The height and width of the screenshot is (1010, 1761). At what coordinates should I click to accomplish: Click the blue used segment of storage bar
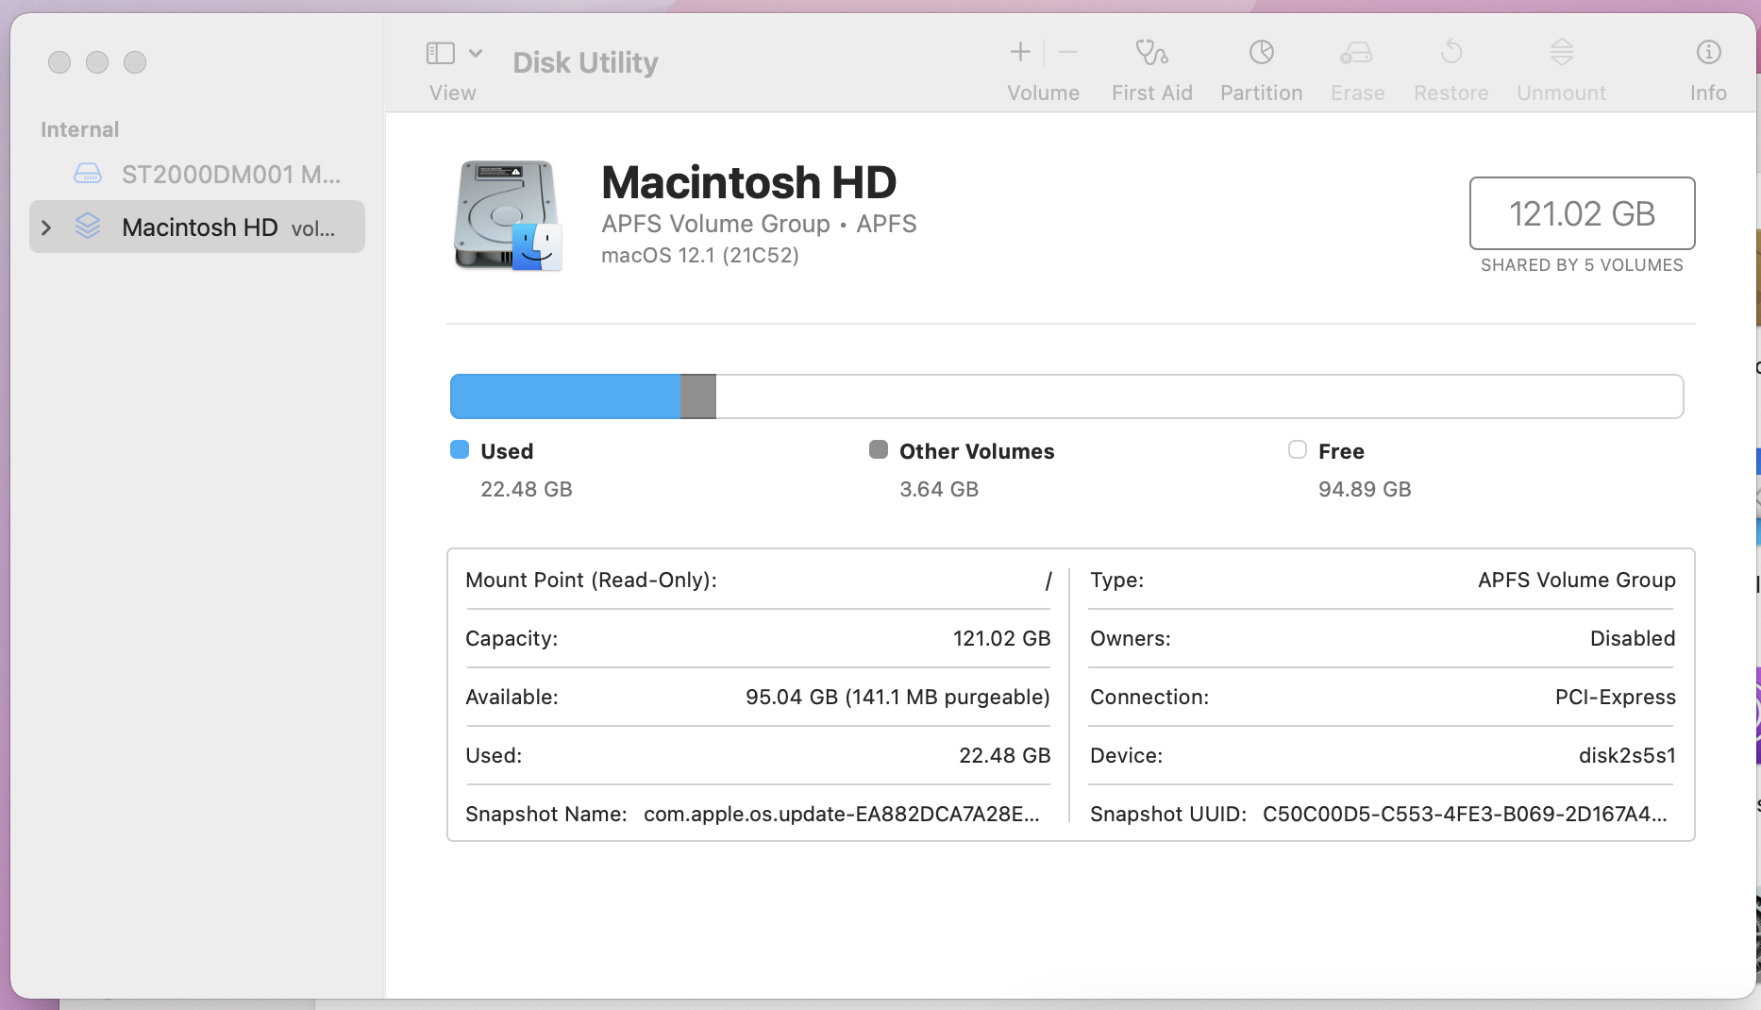coord(566,396)
